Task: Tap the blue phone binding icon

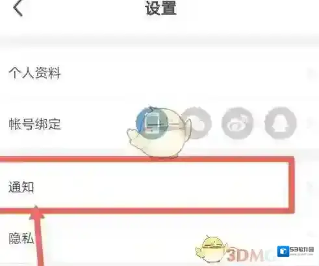Action: (151, 123)
